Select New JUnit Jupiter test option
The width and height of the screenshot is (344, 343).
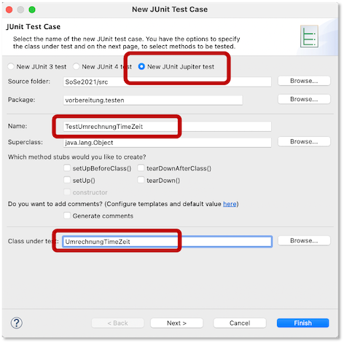141,66
